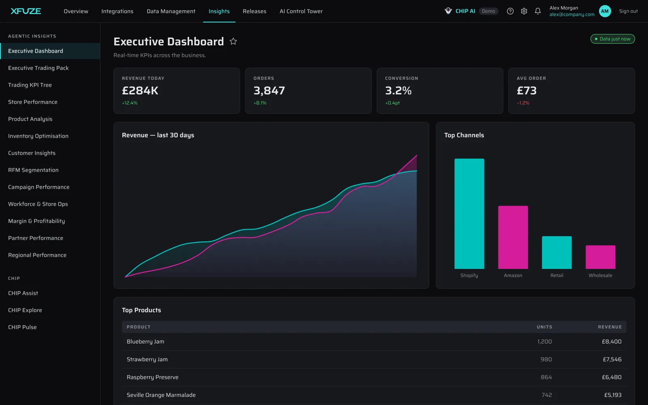Viewport: 648px width, 405px height.
Task: Switch to Releases tab
Action: [254, 11]
